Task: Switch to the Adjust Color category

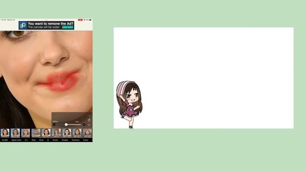Action: [x=16, y=140]
